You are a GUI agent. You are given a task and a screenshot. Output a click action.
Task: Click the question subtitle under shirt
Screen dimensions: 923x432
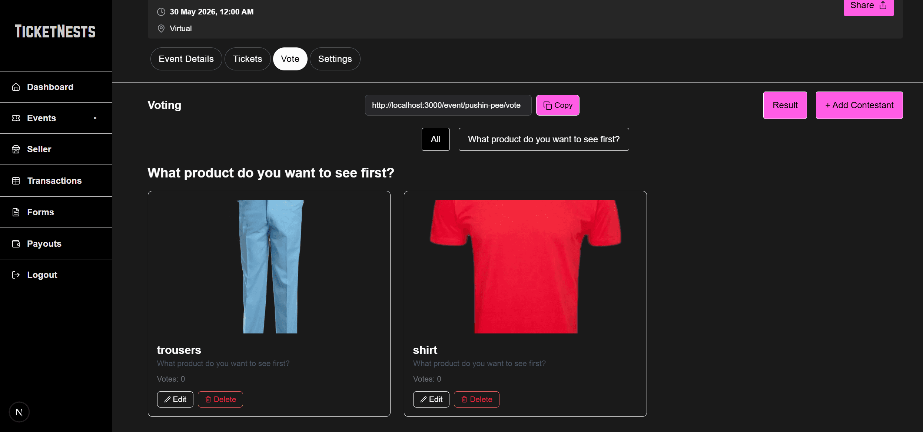479,363
